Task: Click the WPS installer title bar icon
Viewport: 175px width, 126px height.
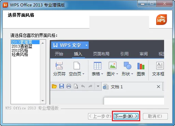Action: [x=5, y=5]
